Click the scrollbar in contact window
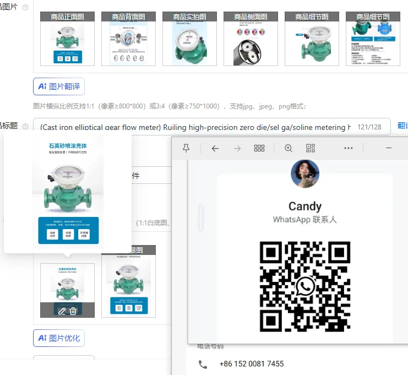This screenshot has width=408, height=375. [x=200, y=218]
